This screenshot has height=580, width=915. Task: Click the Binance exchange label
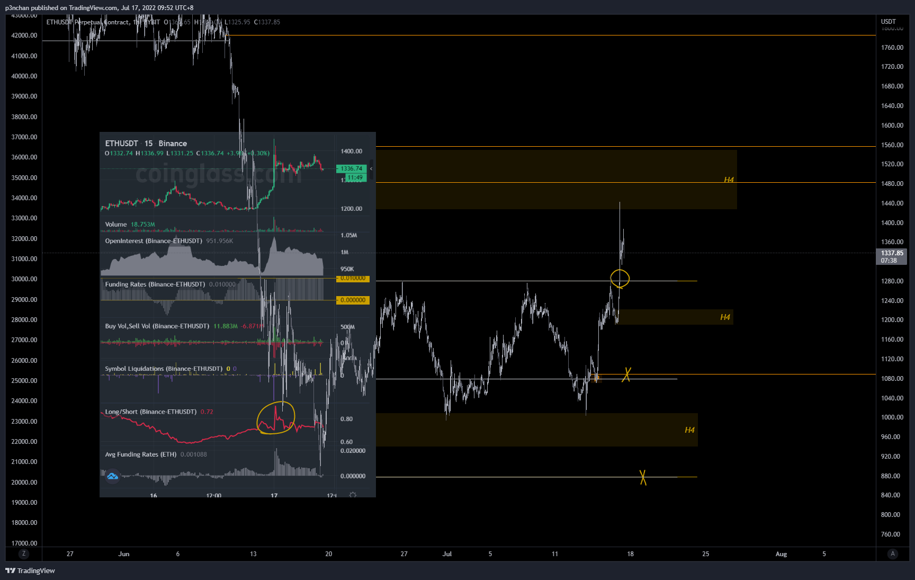click(x=173, y=144)
